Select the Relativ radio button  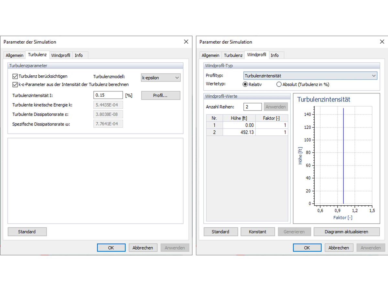(245, 85)
